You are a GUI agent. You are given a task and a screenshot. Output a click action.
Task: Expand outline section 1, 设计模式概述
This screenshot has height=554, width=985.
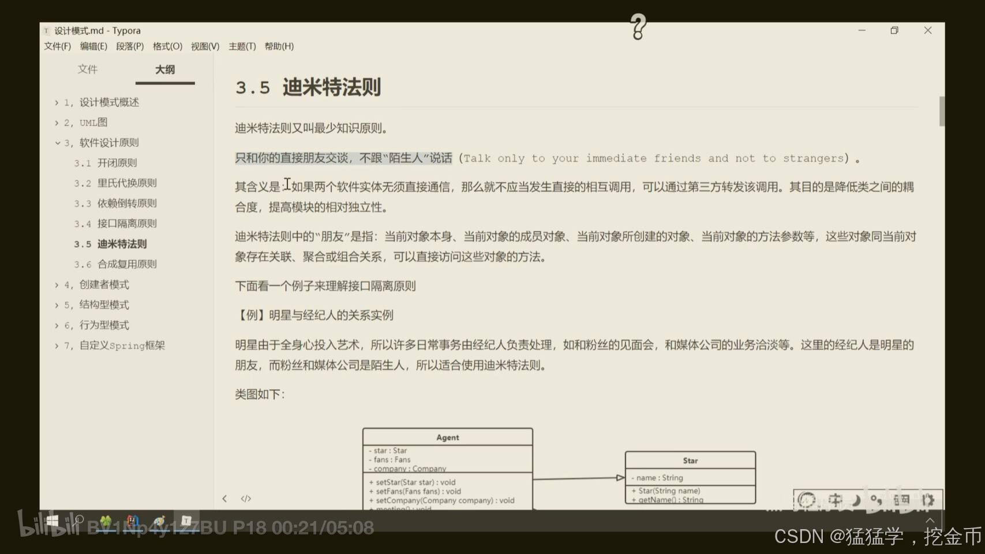coord(57,103)
